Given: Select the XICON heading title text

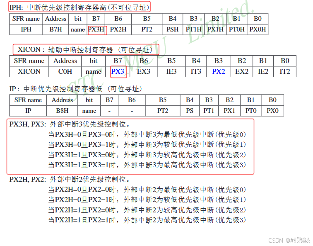Looking at the screenshot, I should 85,50.
